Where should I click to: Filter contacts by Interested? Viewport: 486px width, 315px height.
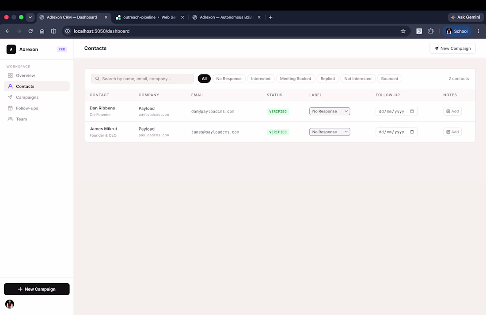[261, 79]
